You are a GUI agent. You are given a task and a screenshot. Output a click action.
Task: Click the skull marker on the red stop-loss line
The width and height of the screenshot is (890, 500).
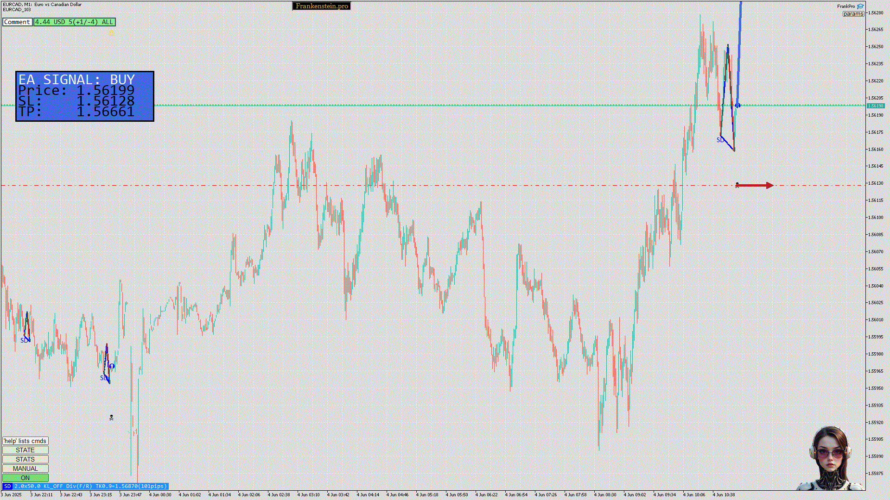[737, 185]
